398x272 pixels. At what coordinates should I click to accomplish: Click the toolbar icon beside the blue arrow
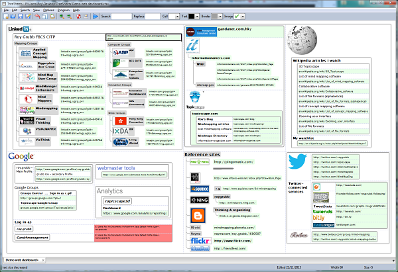tap(86, 17)
